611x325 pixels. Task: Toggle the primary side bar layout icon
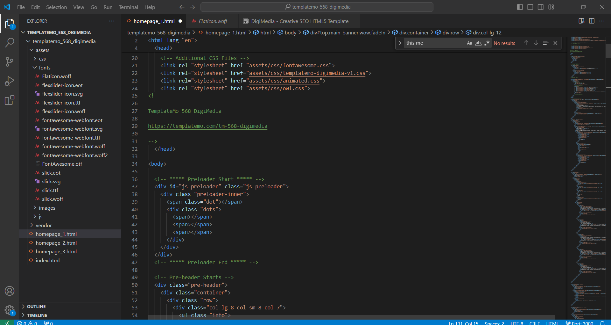pos(520,7)
